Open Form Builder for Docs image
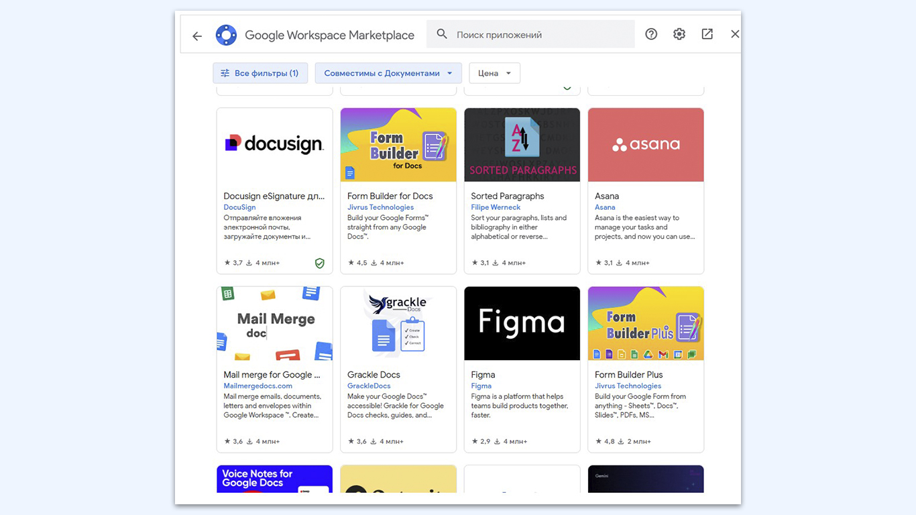Image resolution: width=916 pixels, height=515 pixels. (x=398, y=145)
